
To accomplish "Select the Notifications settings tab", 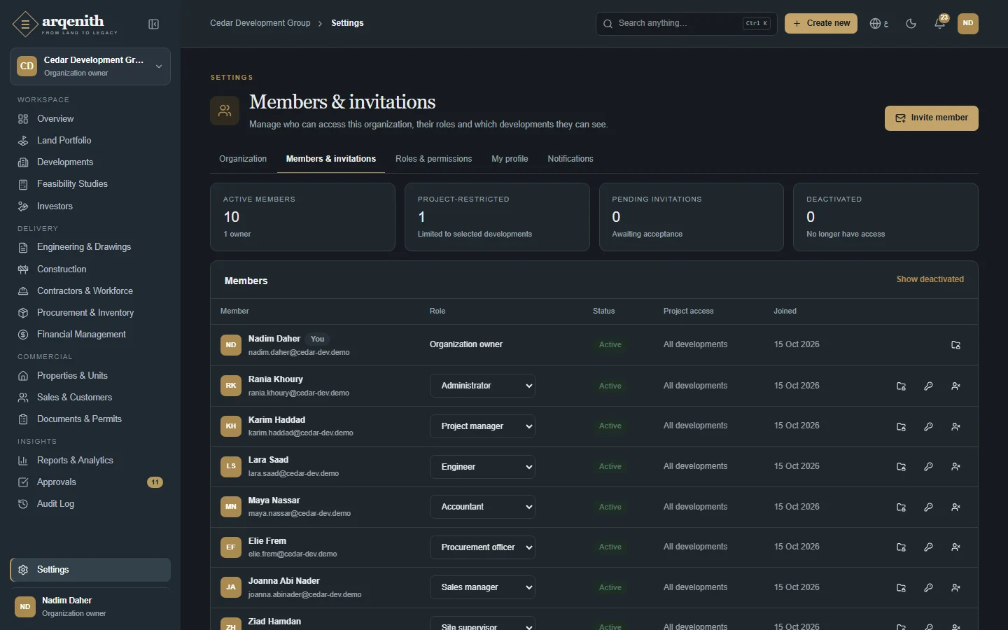I will click(x=570, y=159).
